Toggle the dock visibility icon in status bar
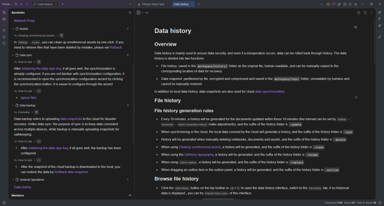Image resolution: width=384 pixels, height=206 pixels. 4,203
